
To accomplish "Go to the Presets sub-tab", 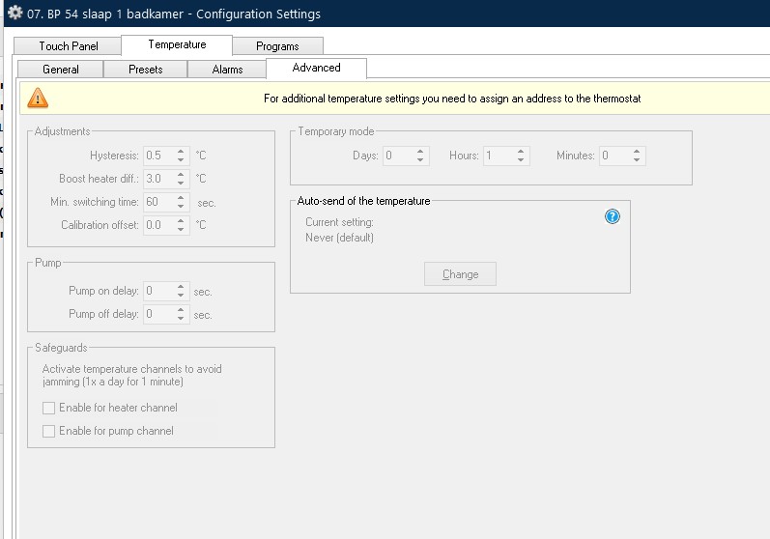I will 146,70.
